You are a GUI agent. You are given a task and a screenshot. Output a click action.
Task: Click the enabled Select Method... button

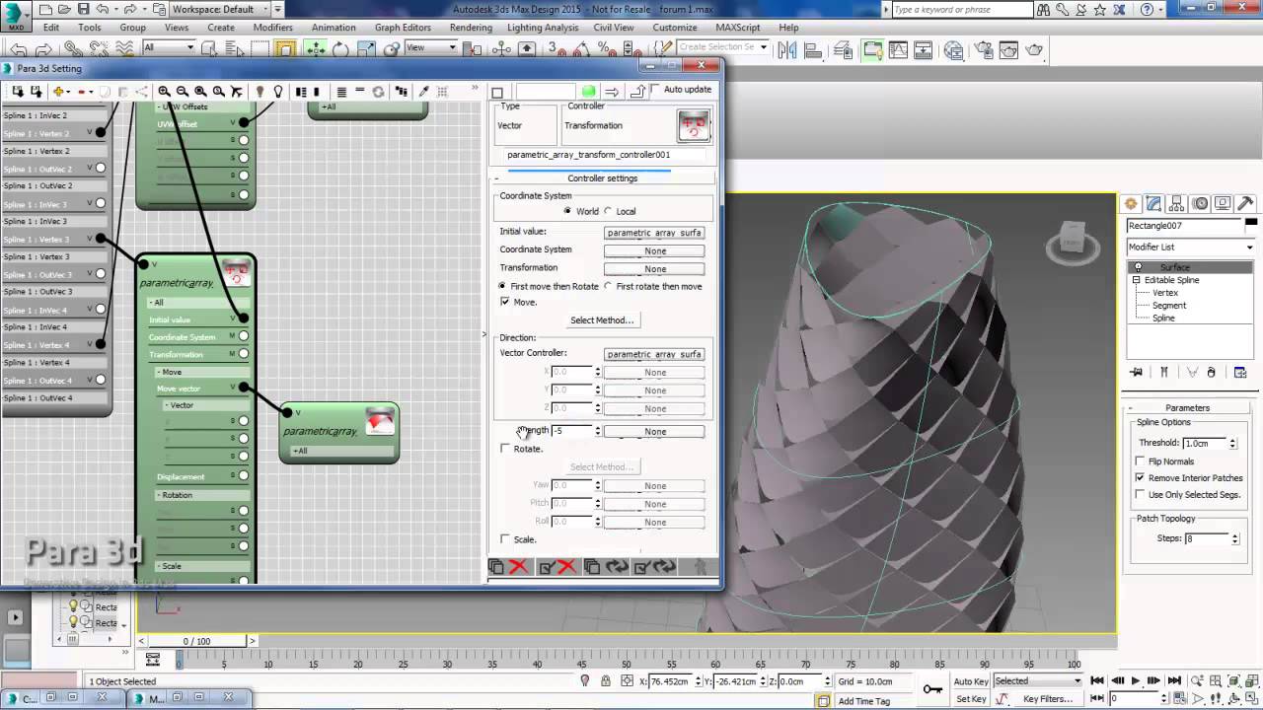pos(602,319)
